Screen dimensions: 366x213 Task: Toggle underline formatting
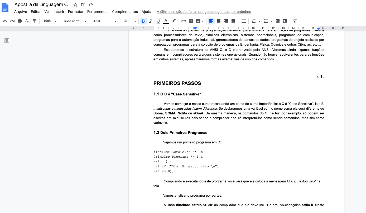coord(158,21)
